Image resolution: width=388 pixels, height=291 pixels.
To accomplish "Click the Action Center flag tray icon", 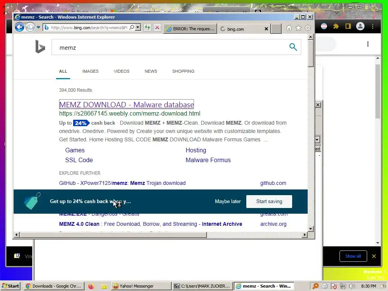I will click(x=333, y=286).
